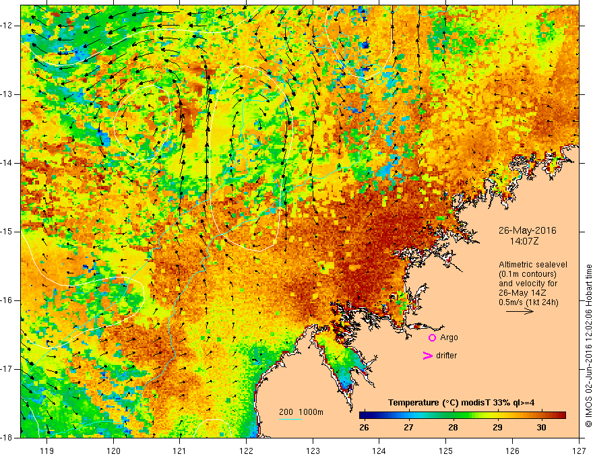
Task: Click the temperature color bar
Action: (x=462, y=416)
